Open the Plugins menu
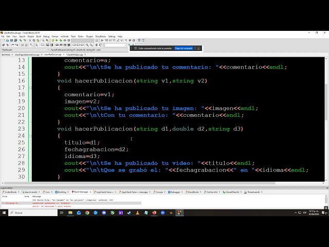This screenshot has height=247, width=329. click(89, 37)
